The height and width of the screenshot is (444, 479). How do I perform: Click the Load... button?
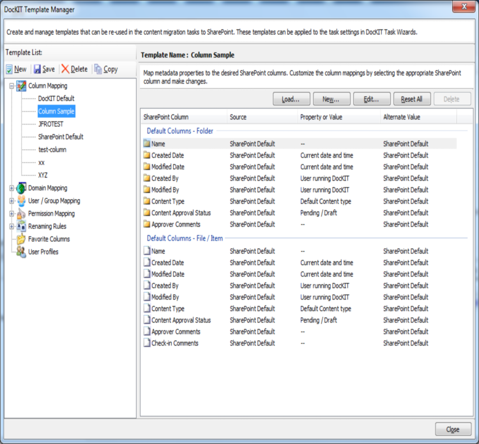[291, 99]
